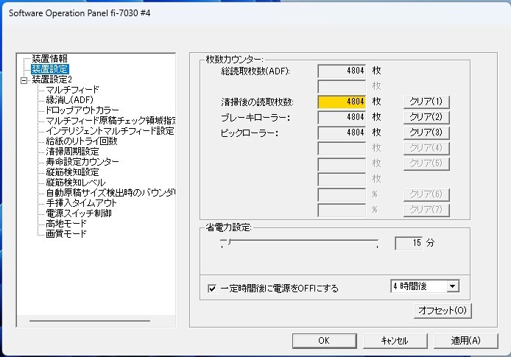Open 縦筋検知レベル item

point(76,183)
